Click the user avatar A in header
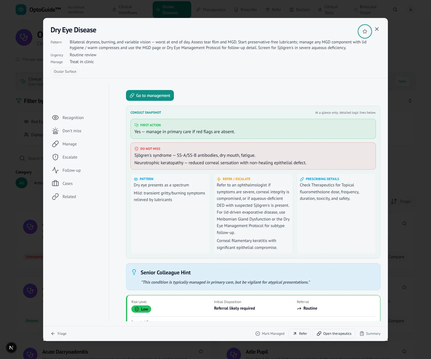Viewport: 431px width, 359px height. coord(411,10)
